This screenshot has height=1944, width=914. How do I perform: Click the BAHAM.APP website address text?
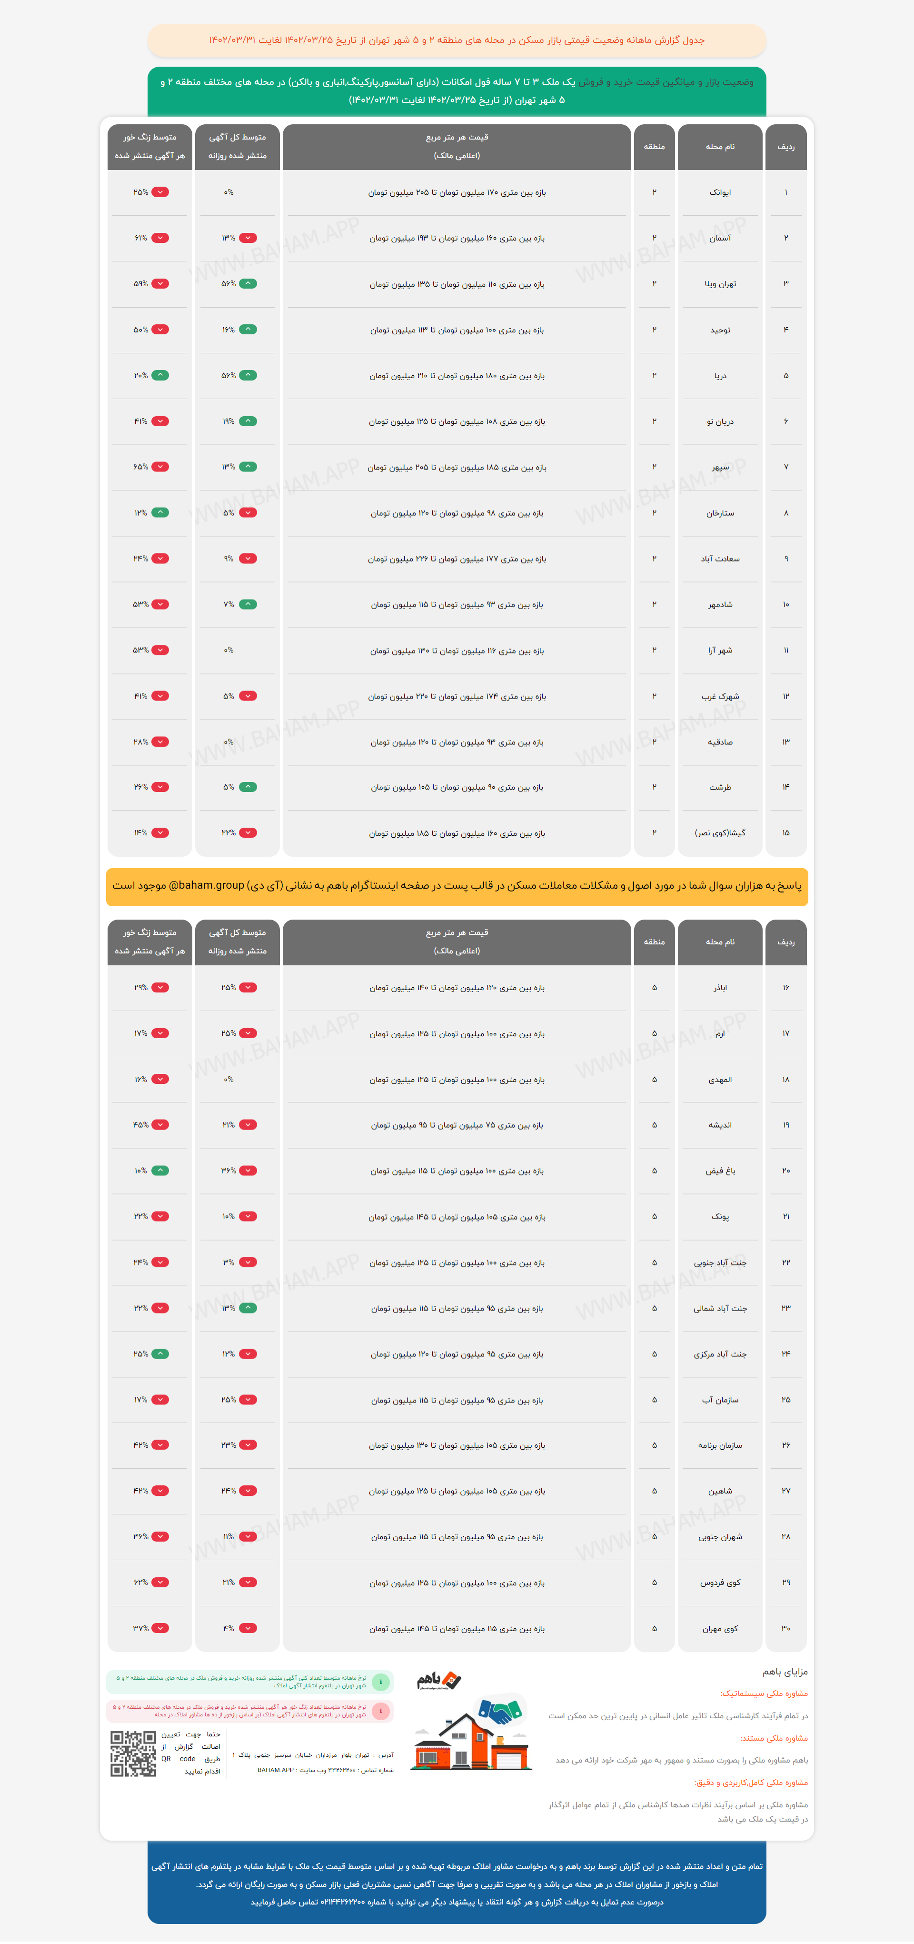pyautogui.click(x=275, y=1770)
